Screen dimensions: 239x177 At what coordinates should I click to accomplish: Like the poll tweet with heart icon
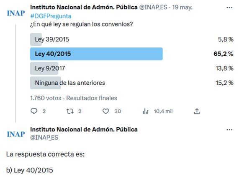pyautogui.click(x=105, y=111)
